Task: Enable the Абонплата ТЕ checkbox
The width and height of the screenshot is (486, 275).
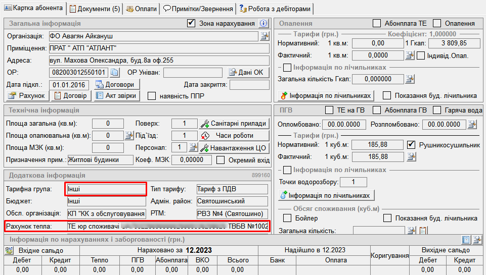Action: pyautogui.click(x=377, y=23)
